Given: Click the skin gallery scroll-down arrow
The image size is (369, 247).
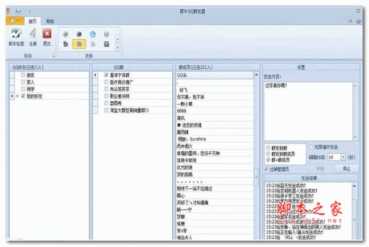Looking at the screenshot, I should point(117,39).
